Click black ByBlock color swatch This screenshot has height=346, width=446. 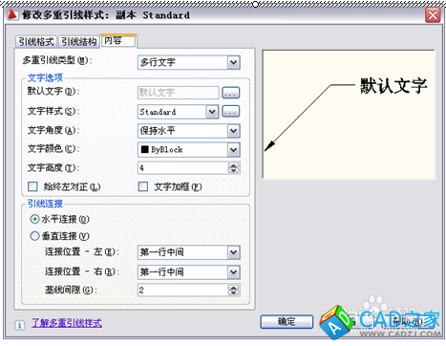[x=145, y=149]
